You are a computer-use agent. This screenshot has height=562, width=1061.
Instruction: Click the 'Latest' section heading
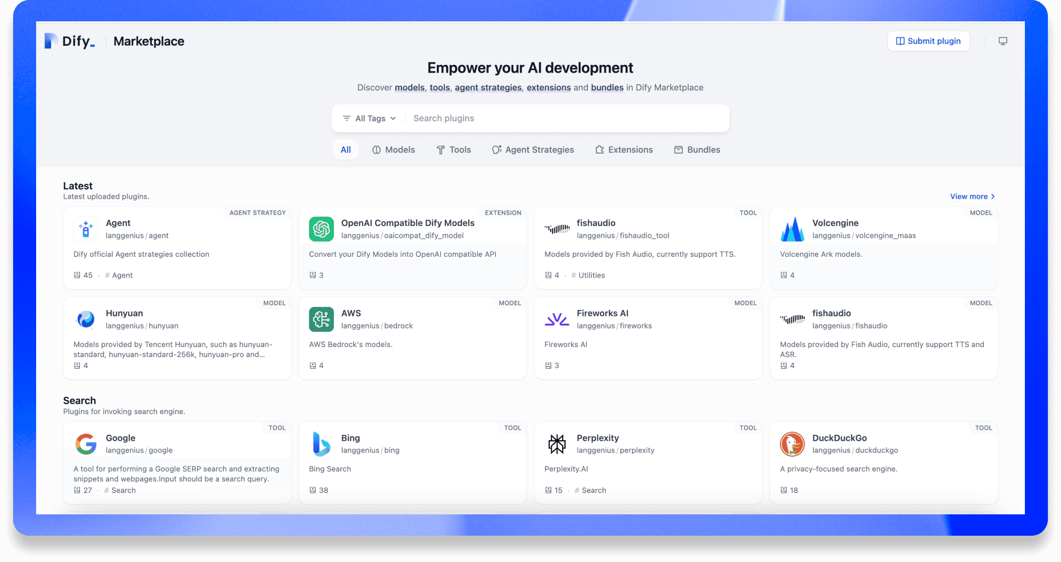pyautogui.click(x=78, y=186)
